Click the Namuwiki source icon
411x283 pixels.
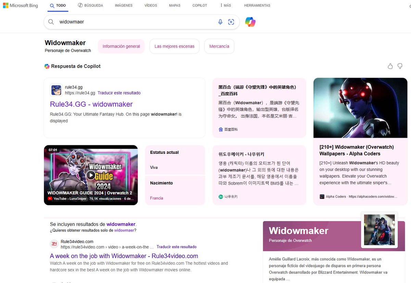(x=221, y=197)
